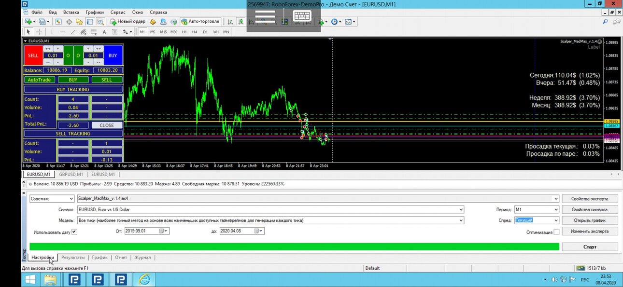Toggle the 'Авто-торговля' button

pyautogui.click(x=200, y=22)
